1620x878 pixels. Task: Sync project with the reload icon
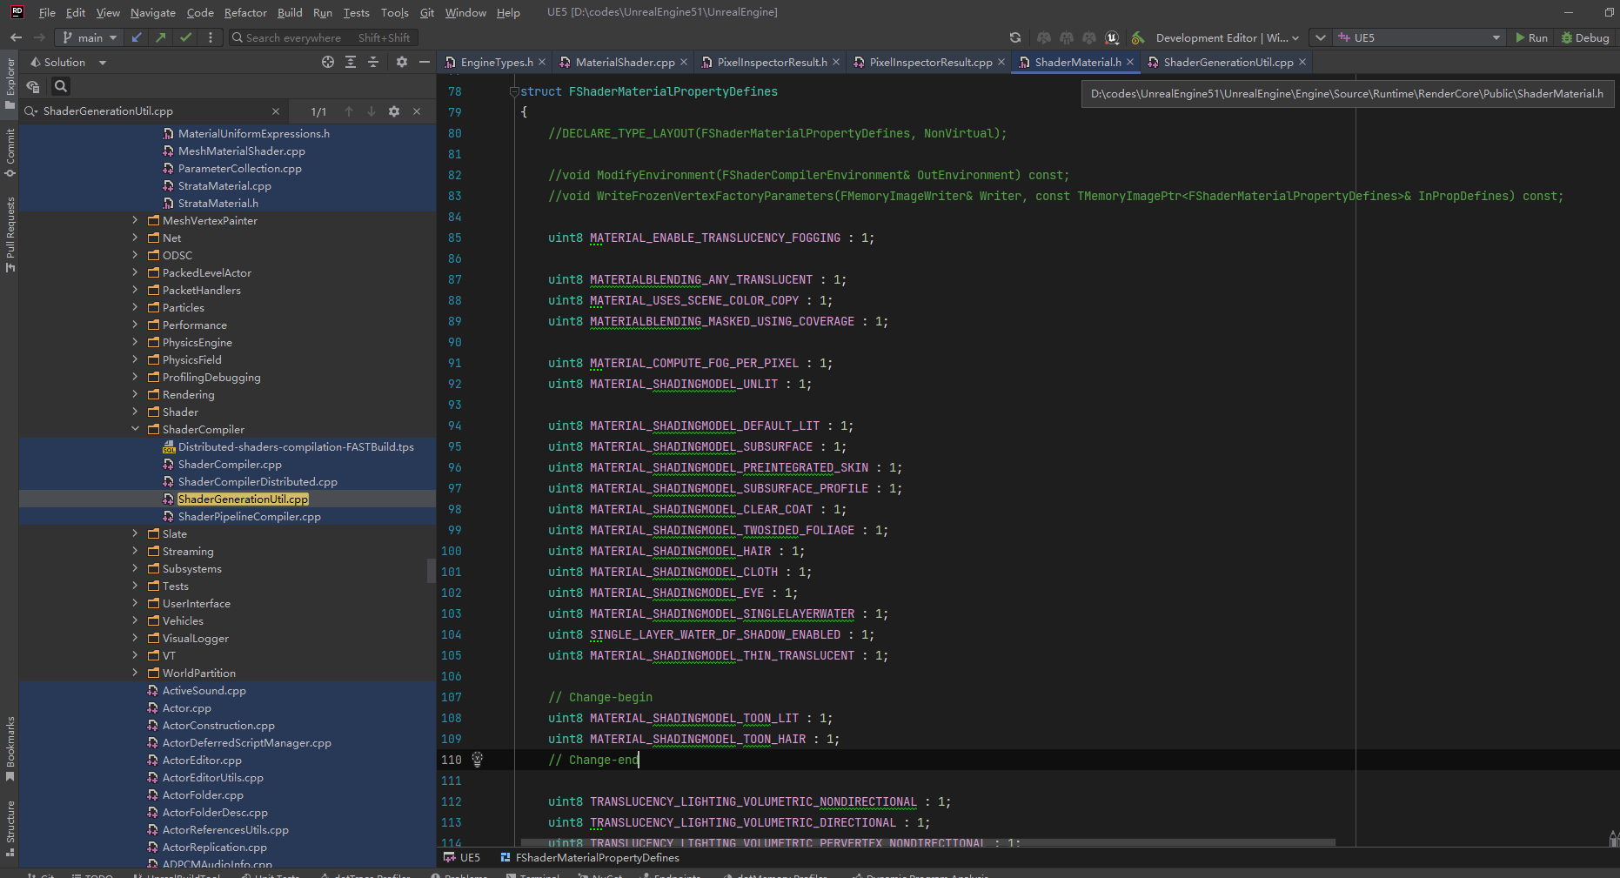pos(1014,37)
